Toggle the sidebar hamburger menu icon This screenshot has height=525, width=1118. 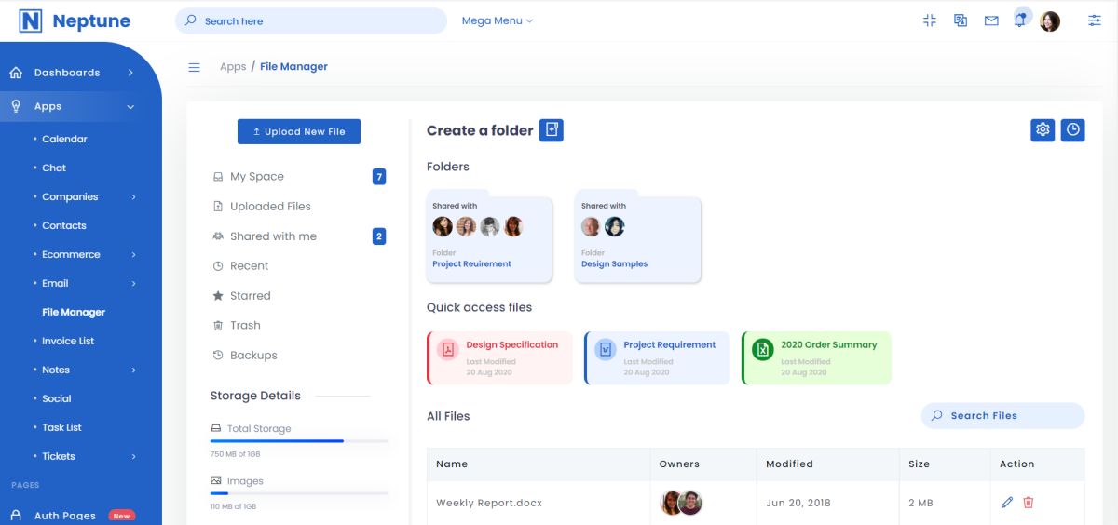coord(195,67)
